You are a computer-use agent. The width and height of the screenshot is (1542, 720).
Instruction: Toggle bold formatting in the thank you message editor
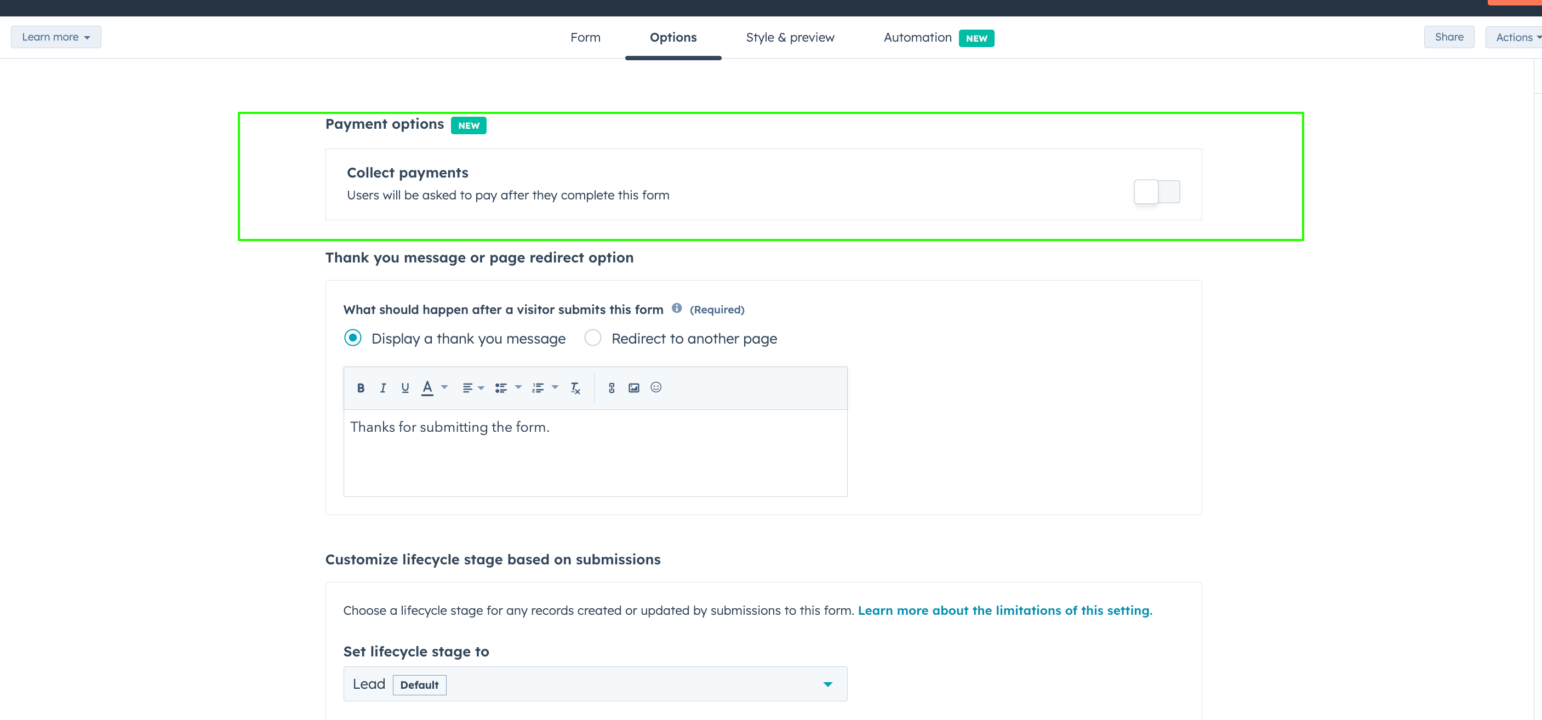pos(361,388)
